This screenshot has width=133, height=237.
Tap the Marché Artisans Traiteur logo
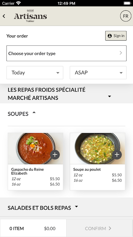(x=30, y=16)
